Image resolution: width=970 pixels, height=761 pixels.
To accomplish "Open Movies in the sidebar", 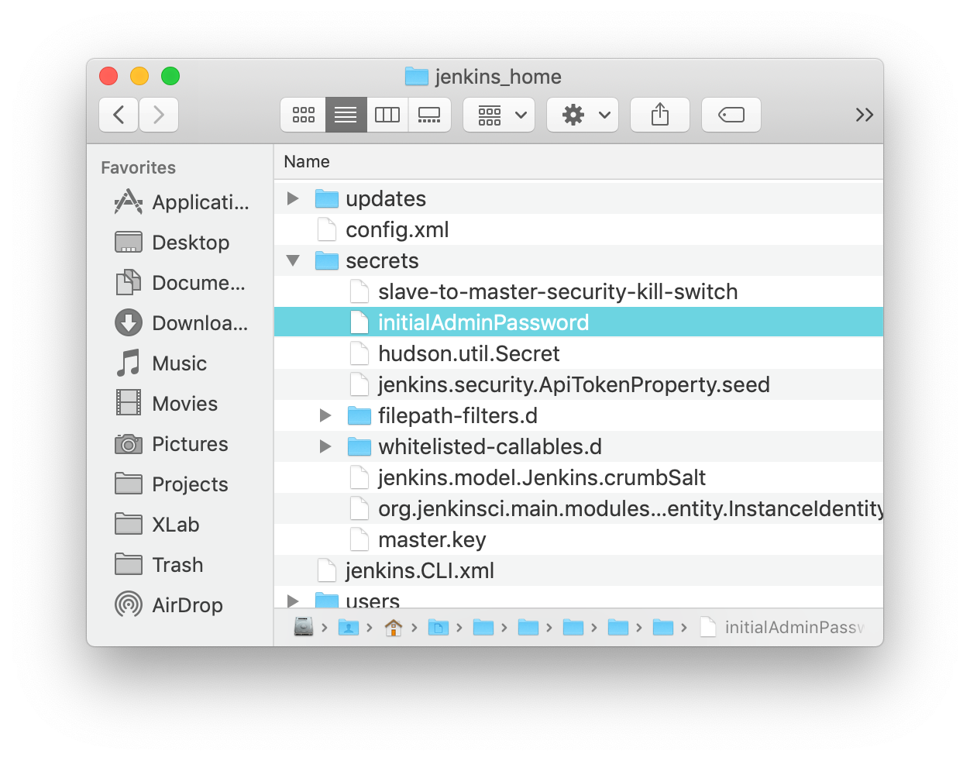I will click(167, 404).
